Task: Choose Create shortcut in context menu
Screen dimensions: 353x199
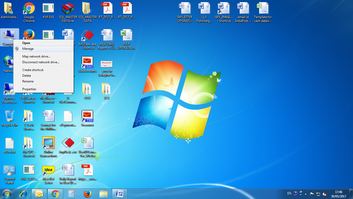Action: point(43,70)
